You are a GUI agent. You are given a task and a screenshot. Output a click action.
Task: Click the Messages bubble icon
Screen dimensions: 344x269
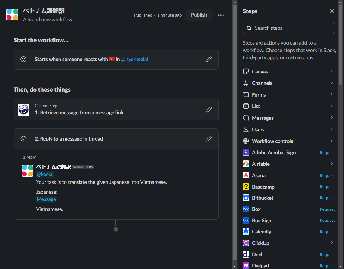pos(246,118)
